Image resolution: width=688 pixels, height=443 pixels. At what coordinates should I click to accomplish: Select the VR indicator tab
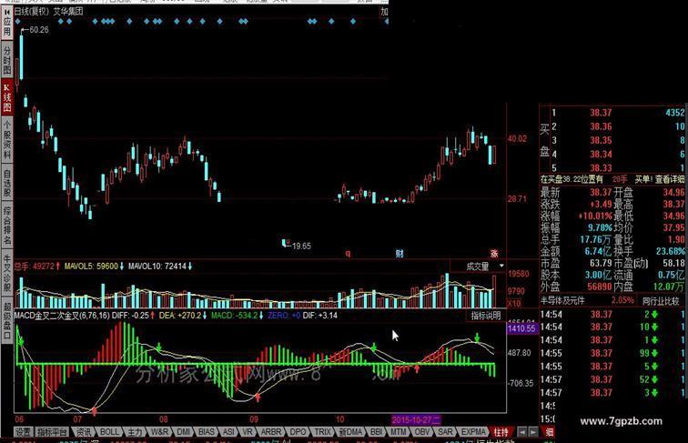(x=248, y=432)
